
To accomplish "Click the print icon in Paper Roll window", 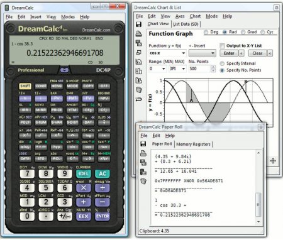I will (x=143, y=153).
